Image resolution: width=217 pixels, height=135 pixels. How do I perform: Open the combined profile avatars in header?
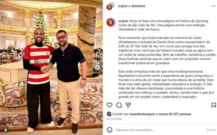pos(110,6)
